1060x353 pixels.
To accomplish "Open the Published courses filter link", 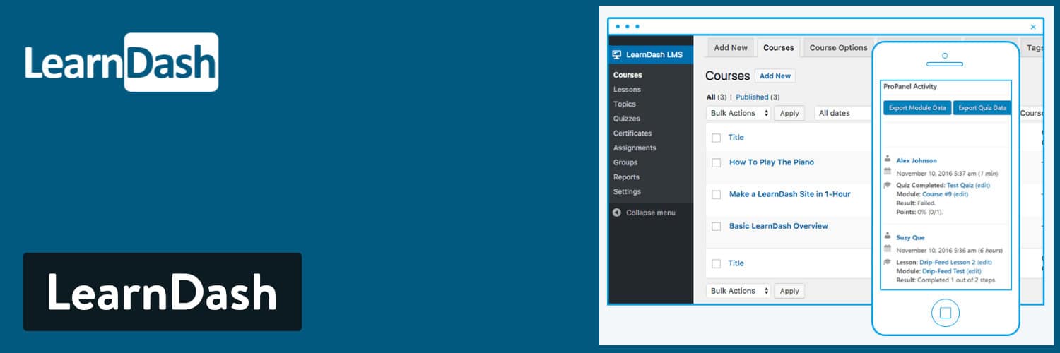I will (x=752, y=97).
